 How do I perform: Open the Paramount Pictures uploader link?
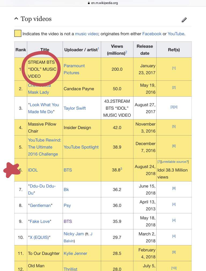(74, 69)
